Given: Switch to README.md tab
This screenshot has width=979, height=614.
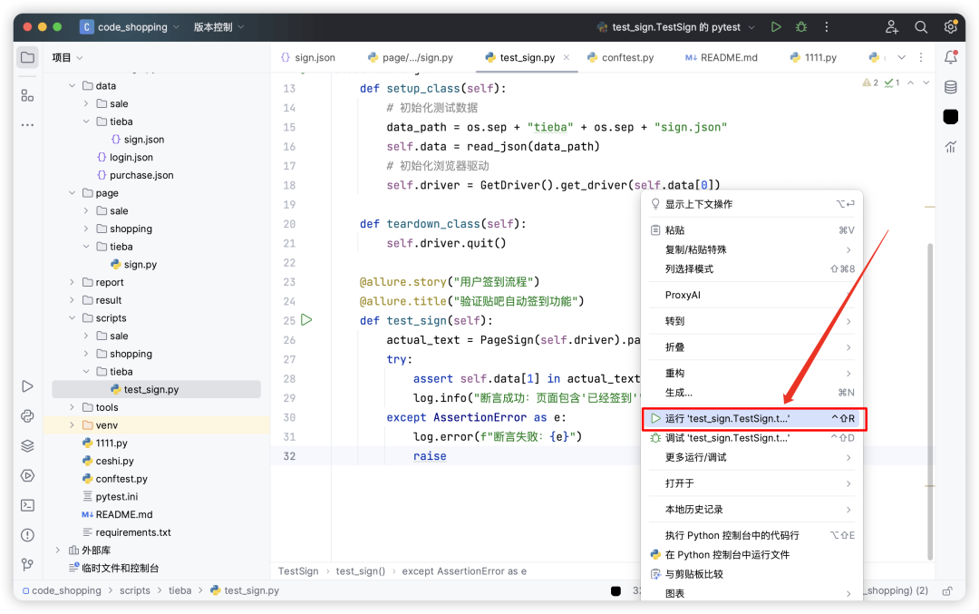Looking at the screenshot, I should (722, 57).
